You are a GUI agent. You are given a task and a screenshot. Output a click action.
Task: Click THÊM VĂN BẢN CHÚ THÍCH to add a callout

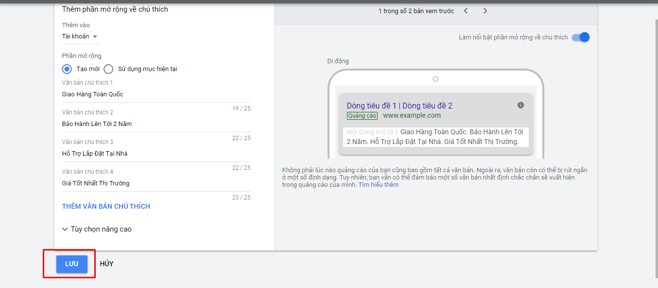[106, 206]
